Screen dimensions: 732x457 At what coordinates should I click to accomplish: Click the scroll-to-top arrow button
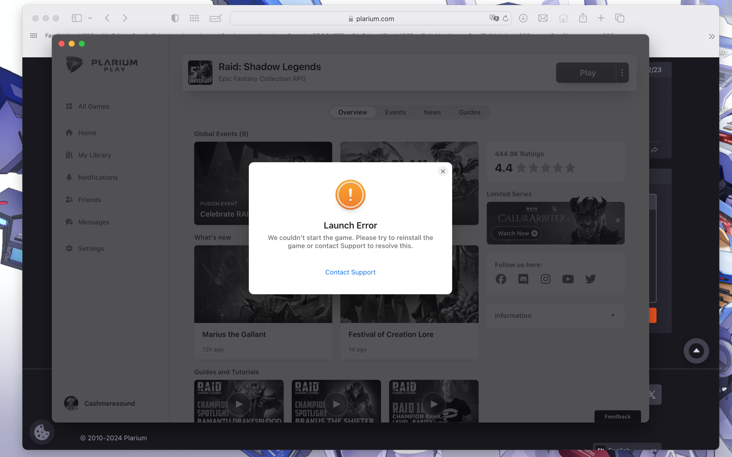click(x=696, y=351)
